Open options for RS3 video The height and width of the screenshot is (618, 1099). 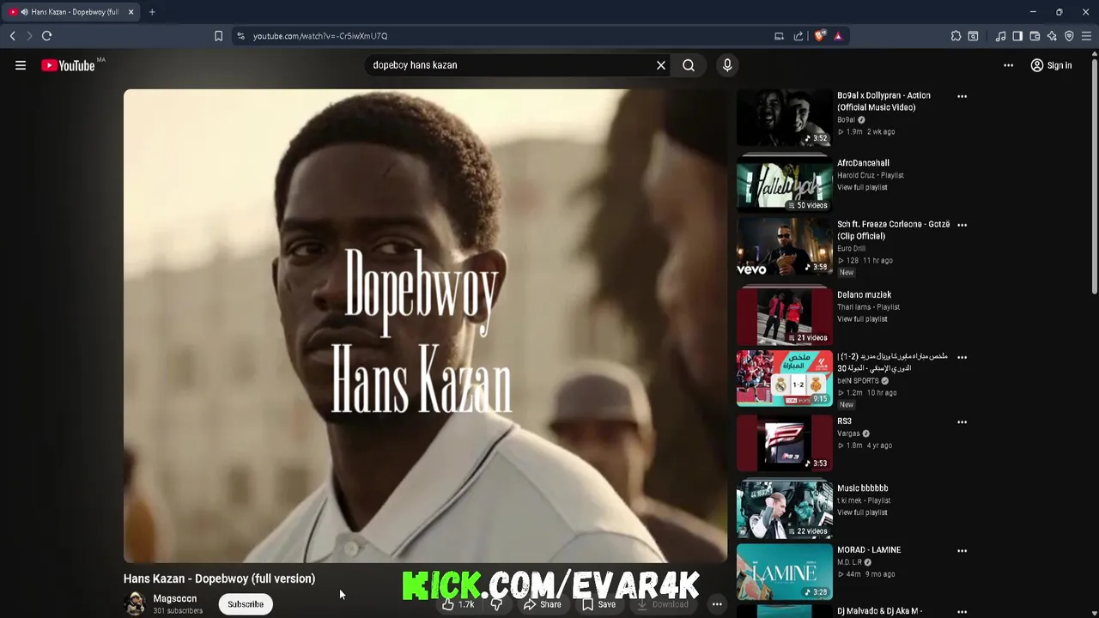[962, 422]
